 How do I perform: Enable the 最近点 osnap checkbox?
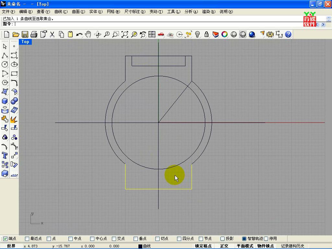pyautogui.click(x=27, y=239)
